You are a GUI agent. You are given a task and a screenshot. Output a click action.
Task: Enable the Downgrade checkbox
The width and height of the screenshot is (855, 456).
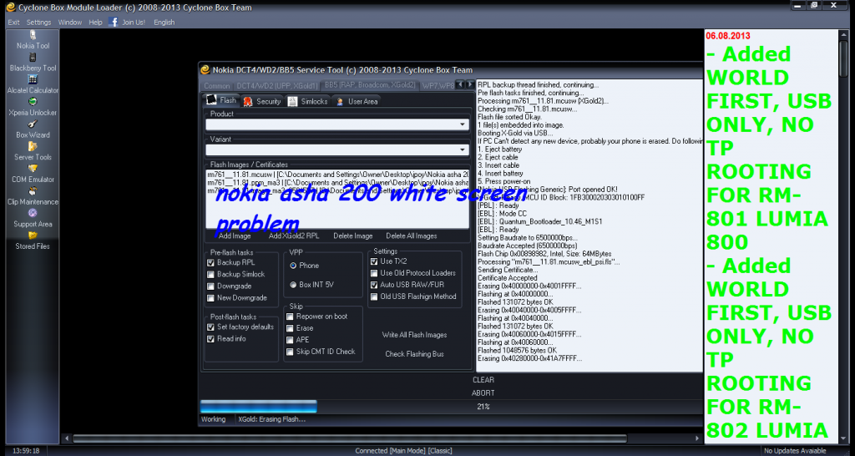[211, 286]
